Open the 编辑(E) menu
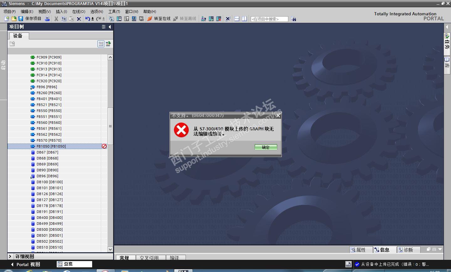Screen dimensions: 451x272 point(27,12)
